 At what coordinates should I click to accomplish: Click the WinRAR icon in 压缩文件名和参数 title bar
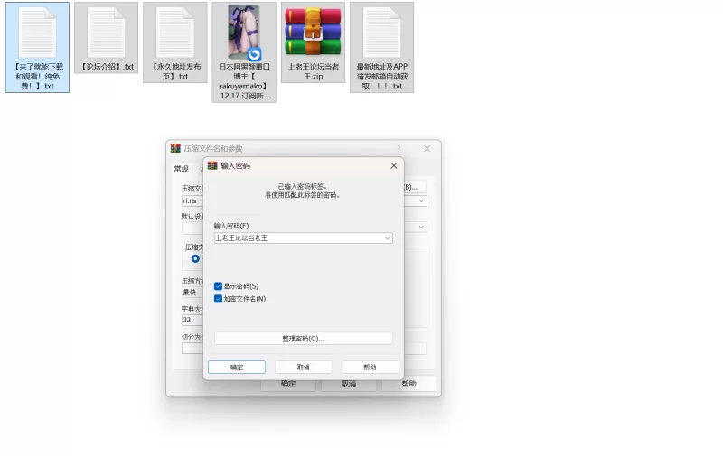point(175,148)
